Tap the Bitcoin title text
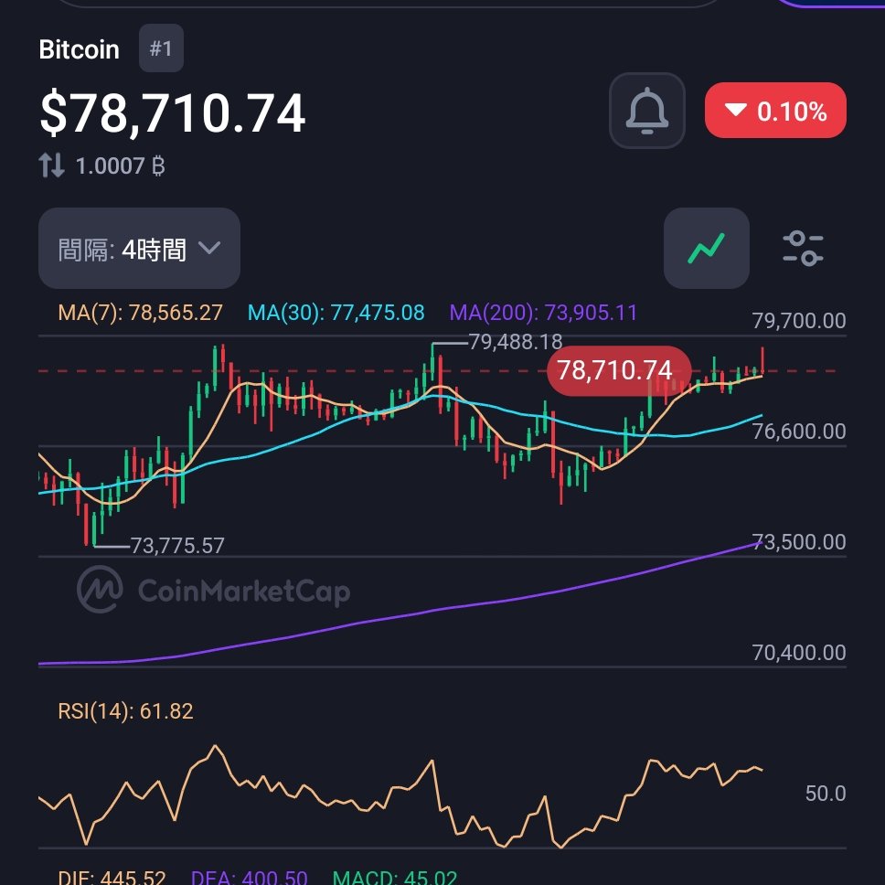 [79, 49]
